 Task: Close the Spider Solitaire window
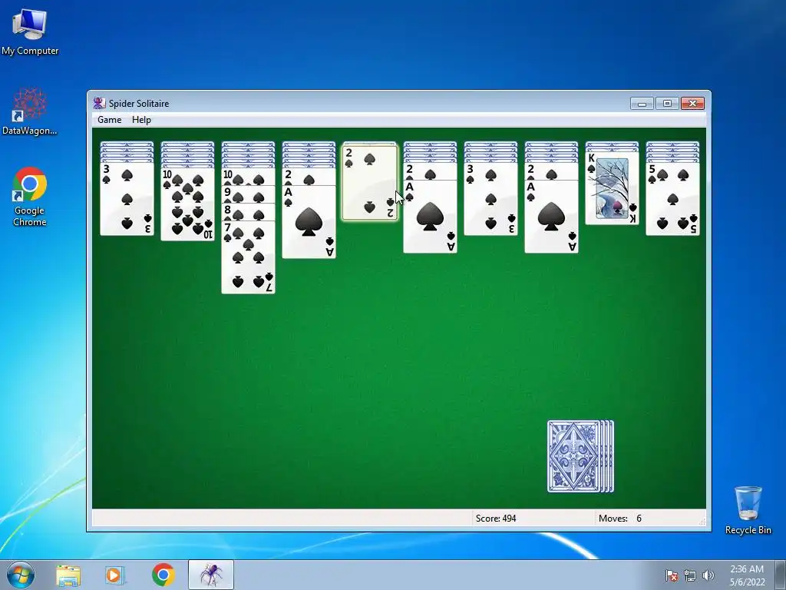692,104
